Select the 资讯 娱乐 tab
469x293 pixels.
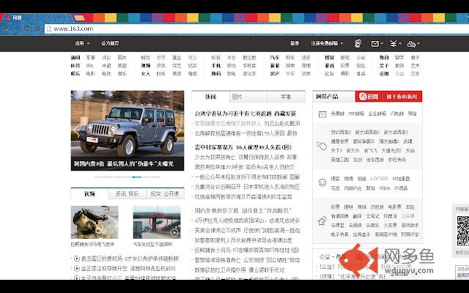tap(128, 193)
